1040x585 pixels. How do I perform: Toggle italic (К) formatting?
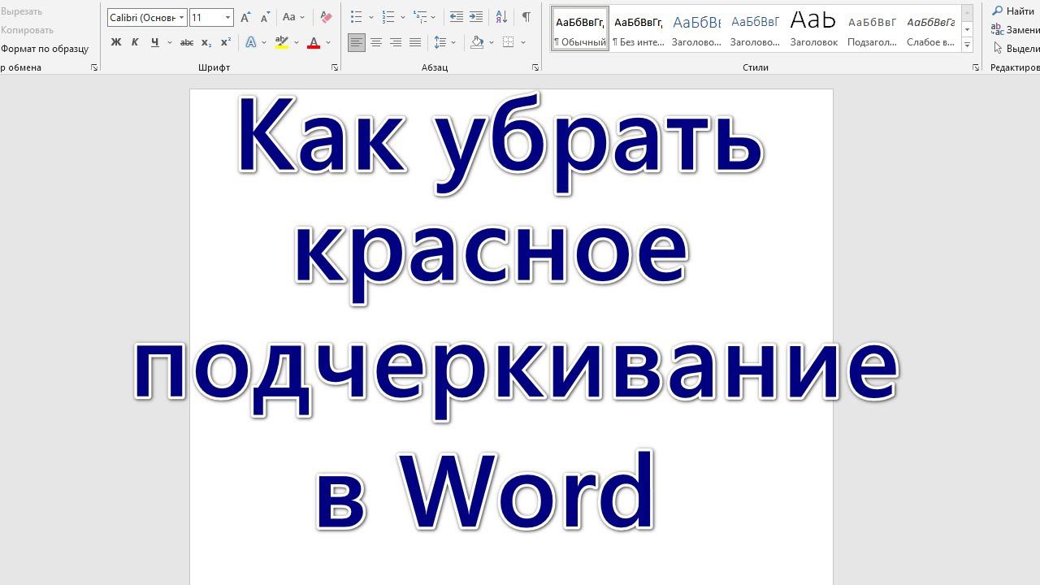135,42
